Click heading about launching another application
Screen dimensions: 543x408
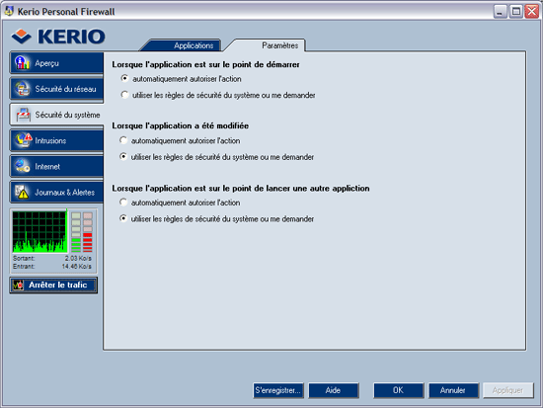[241, 189]
